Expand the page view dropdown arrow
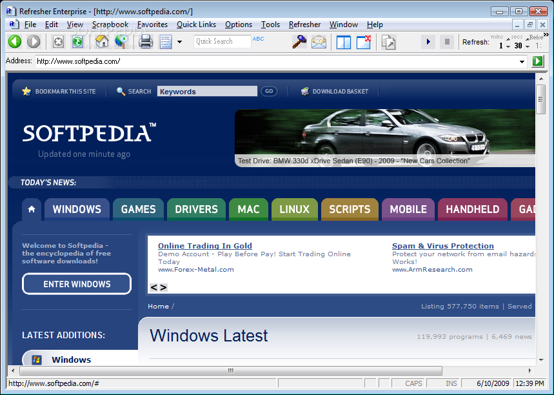Image resolution: width=554 pixels, height=395 pixels. tap(179, 42)
